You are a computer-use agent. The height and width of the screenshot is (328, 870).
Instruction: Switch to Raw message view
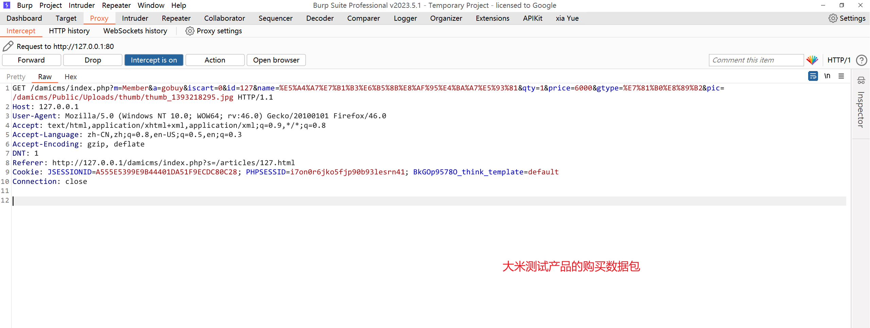45,77
